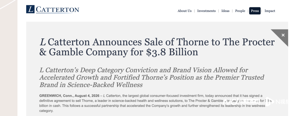The width and height of the screenshot is (296, 116).
Task: Open the People page
Action: [240, 11]
